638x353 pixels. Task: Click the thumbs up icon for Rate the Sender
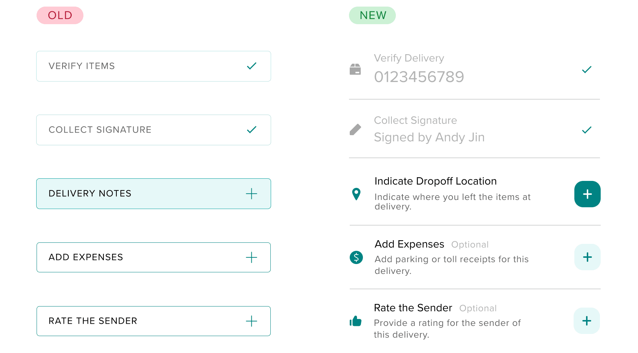point(355,321)
